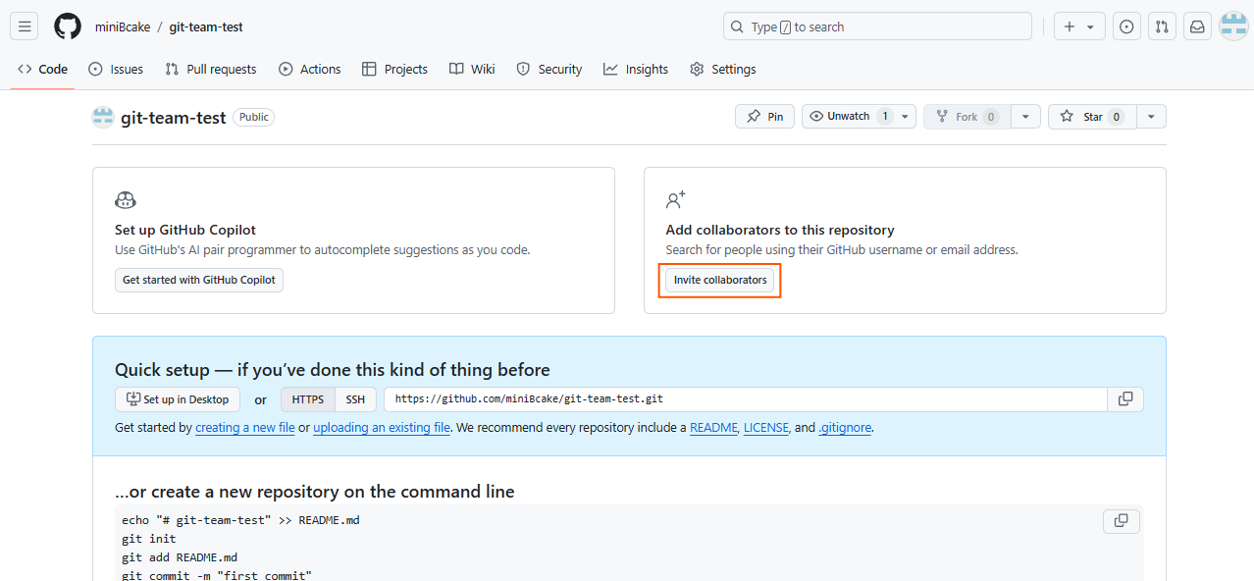The image size is (1254, 581).
Task: Follow uploading an existing file link
Action: point(382,428)
